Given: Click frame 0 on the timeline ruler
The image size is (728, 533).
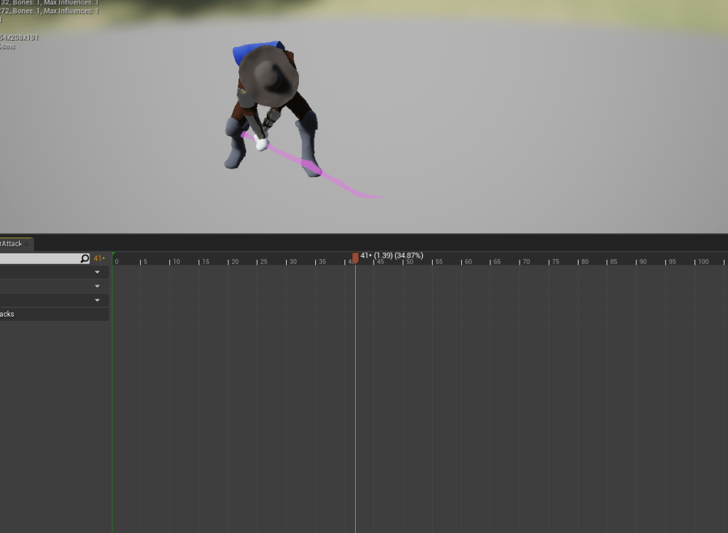Looking at the screenshot, I should [x=114, y=261].
